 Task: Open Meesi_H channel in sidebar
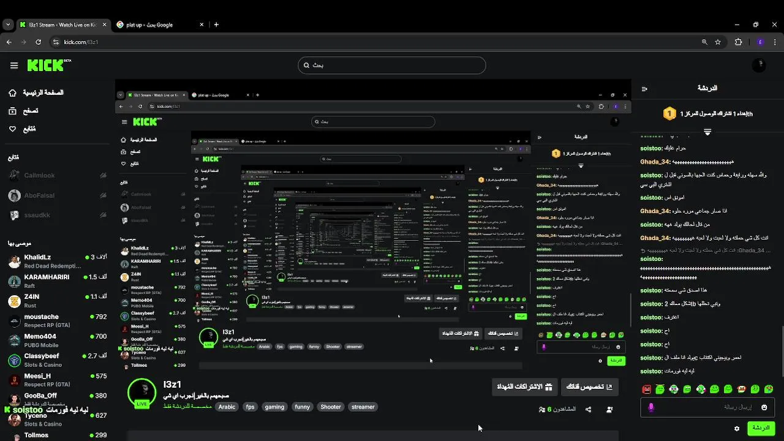pyautogui.click(x=58, y=380)
